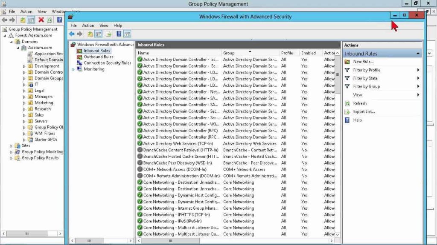Click the Help icon in Actions pane

coord(347,120)
